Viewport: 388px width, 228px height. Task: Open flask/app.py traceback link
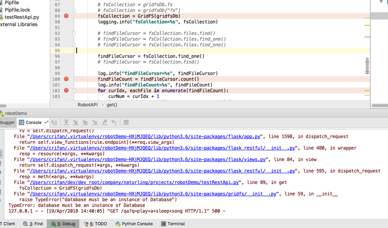pos(145,137)
